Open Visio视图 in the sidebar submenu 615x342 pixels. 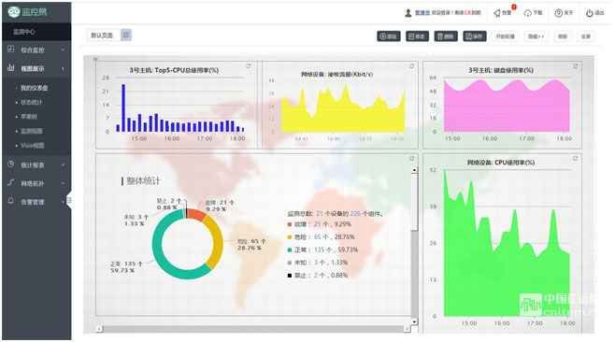32,146
